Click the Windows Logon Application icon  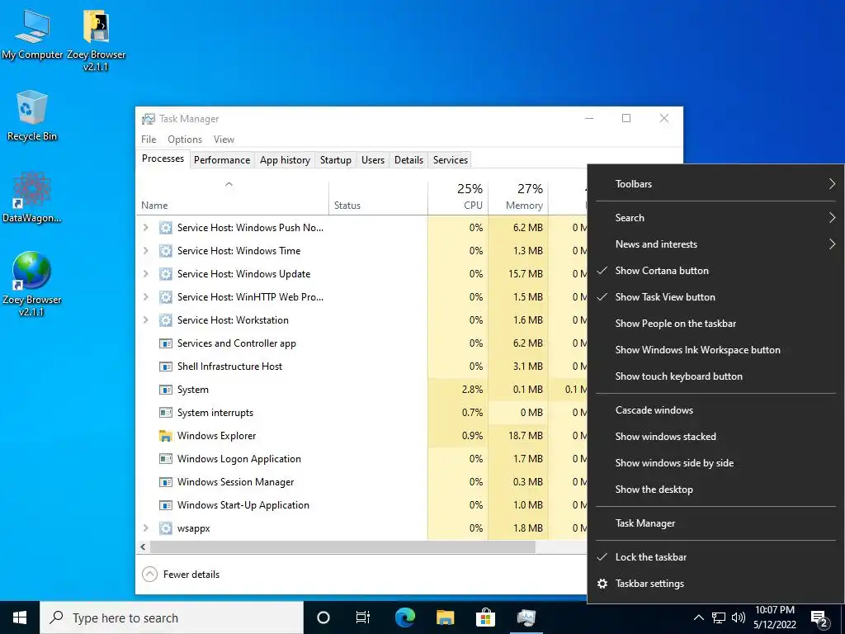click(165, 459)
